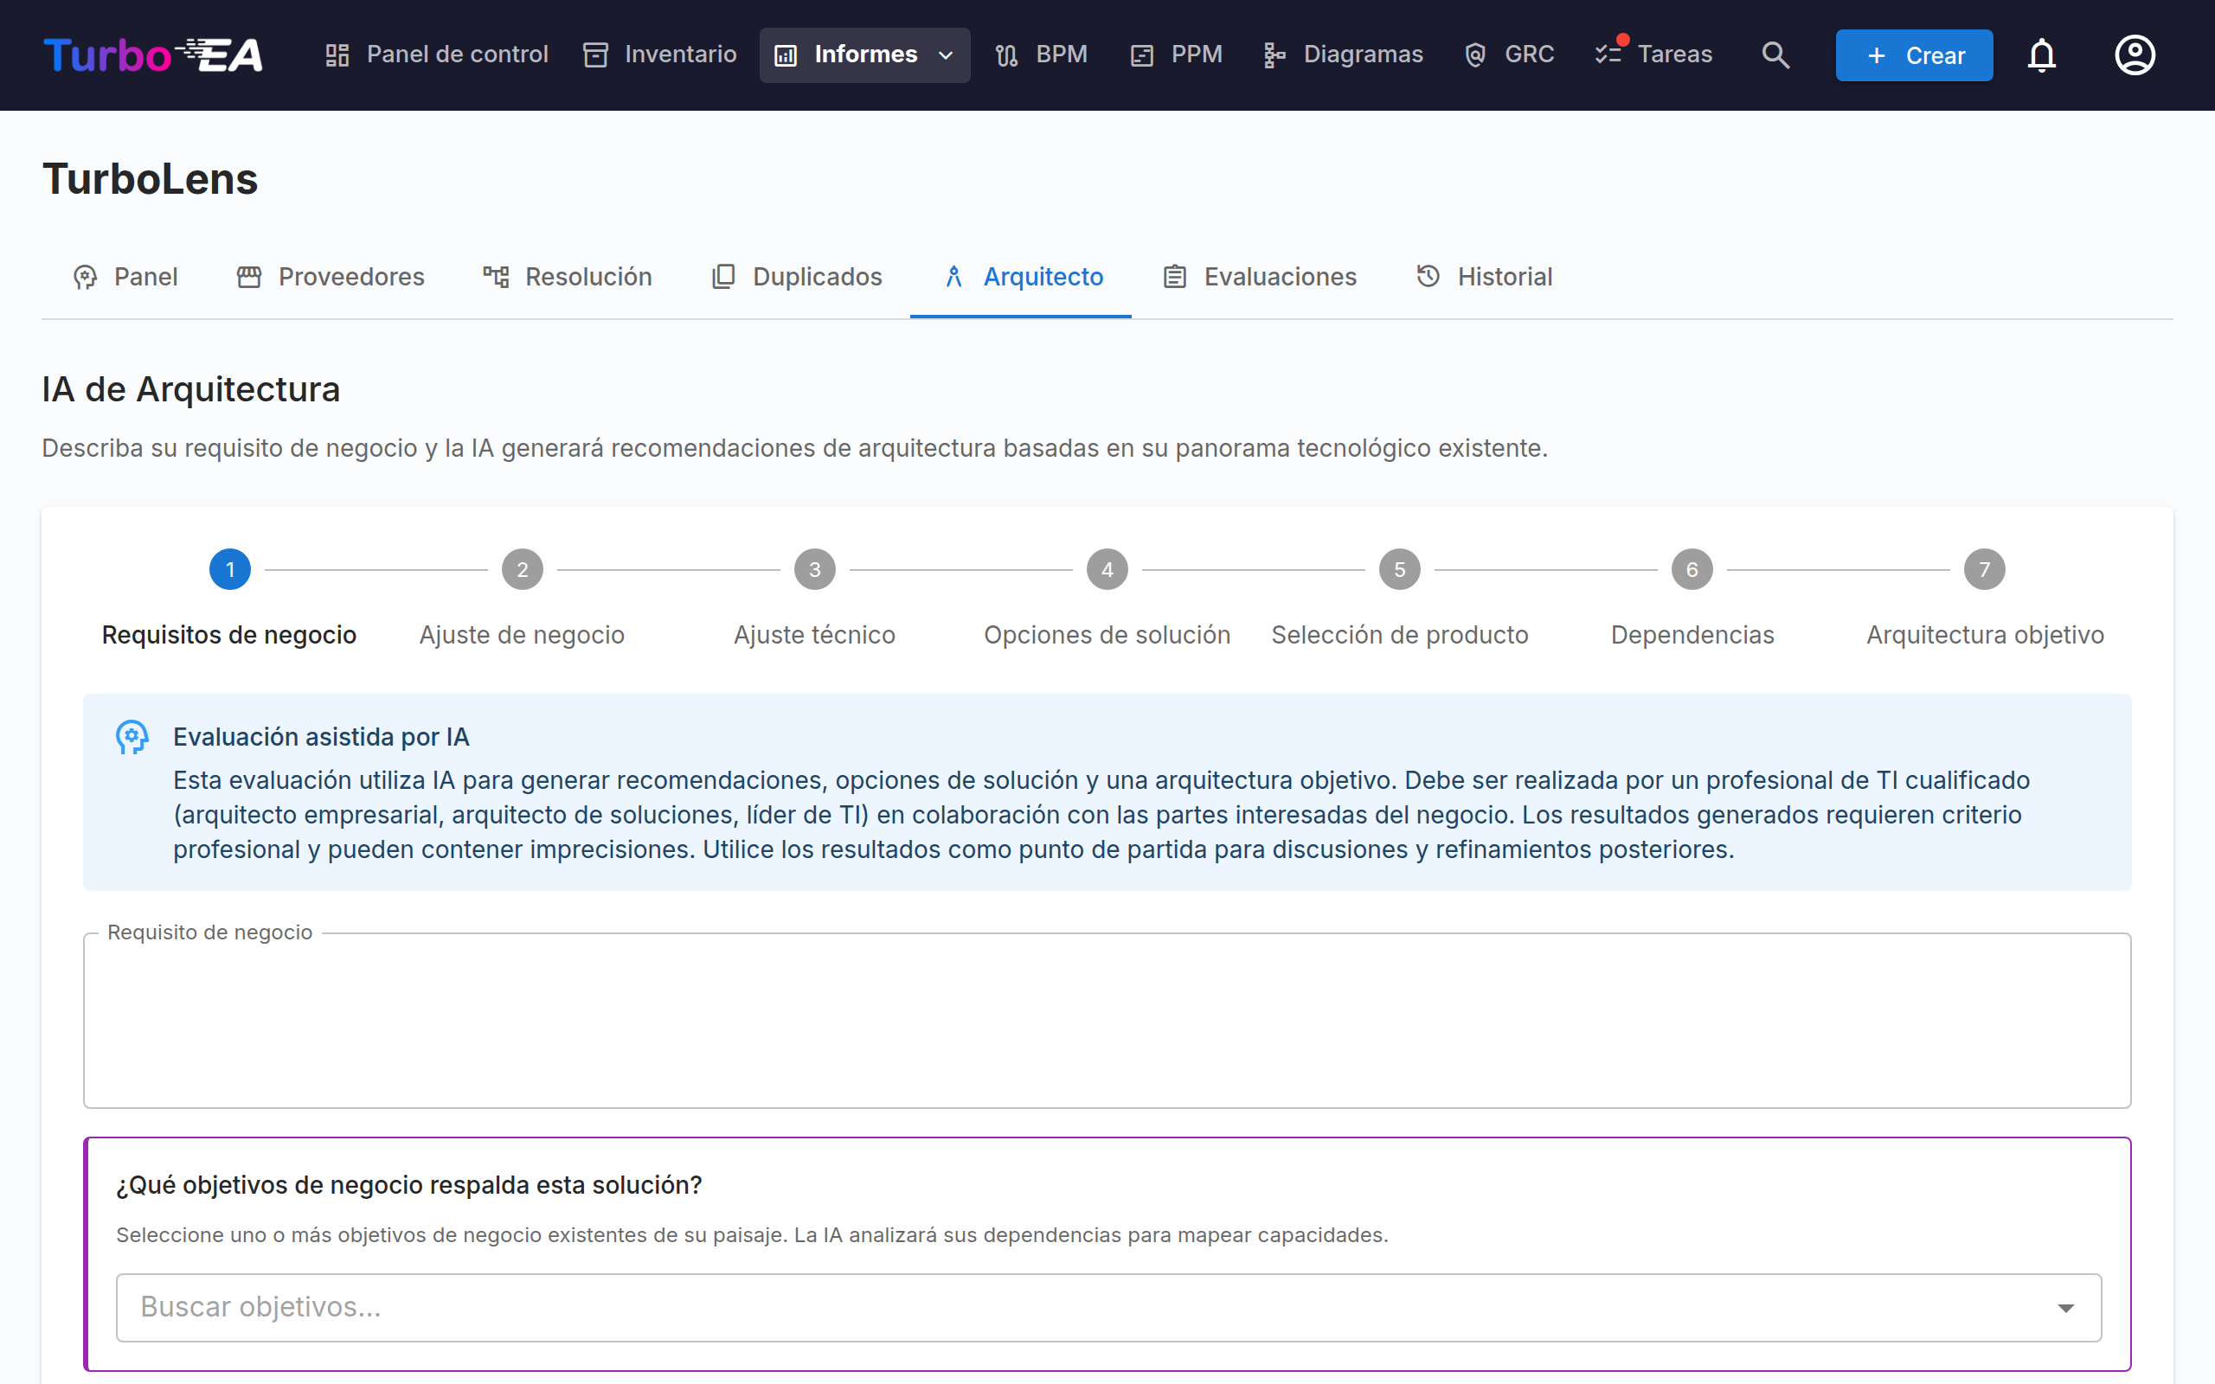Click the Panel de control dashboard icon
This screenshot has width=2215, height=1384.
tap(337, 54)
